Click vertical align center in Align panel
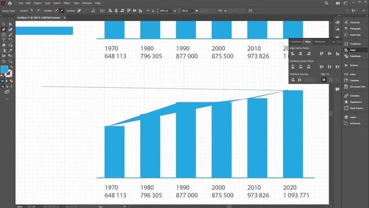Screen dimensions: 369x208 [x=329, y=54]
